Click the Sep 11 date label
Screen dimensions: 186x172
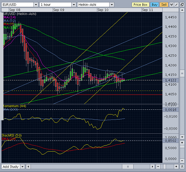point(147,10)
